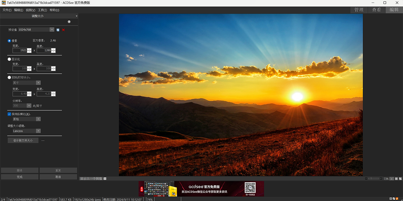This screenshot has height=201, width=403.
Task: Delete the preset with red X icon
Action: (63, 30)
